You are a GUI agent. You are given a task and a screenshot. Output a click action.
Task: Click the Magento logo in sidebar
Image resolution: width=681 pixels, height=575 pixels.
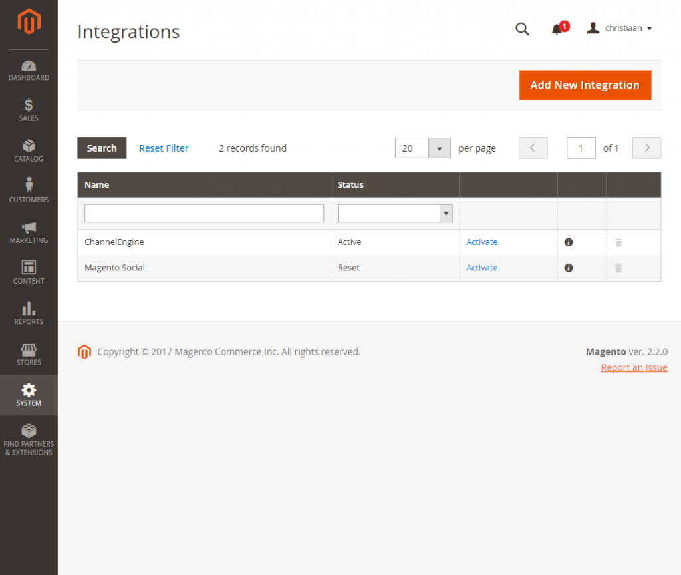[29, 23]
